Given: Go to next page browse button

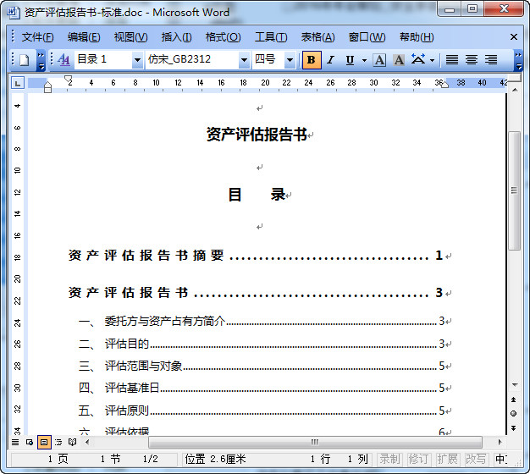Looking at the screenshot, I should click(514, 428).
